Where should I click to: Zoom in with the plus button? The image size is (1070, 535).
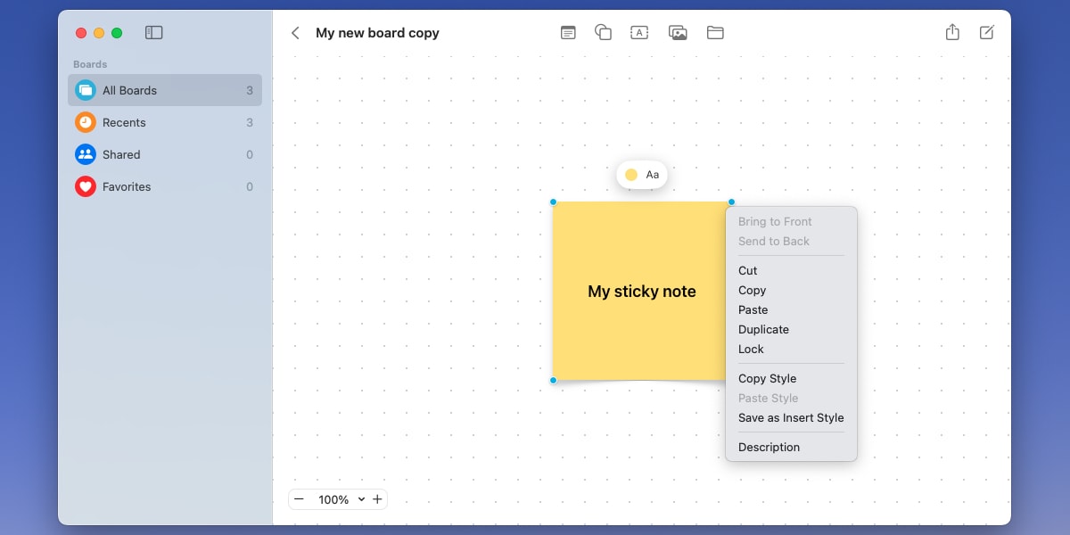coord(377,499)
